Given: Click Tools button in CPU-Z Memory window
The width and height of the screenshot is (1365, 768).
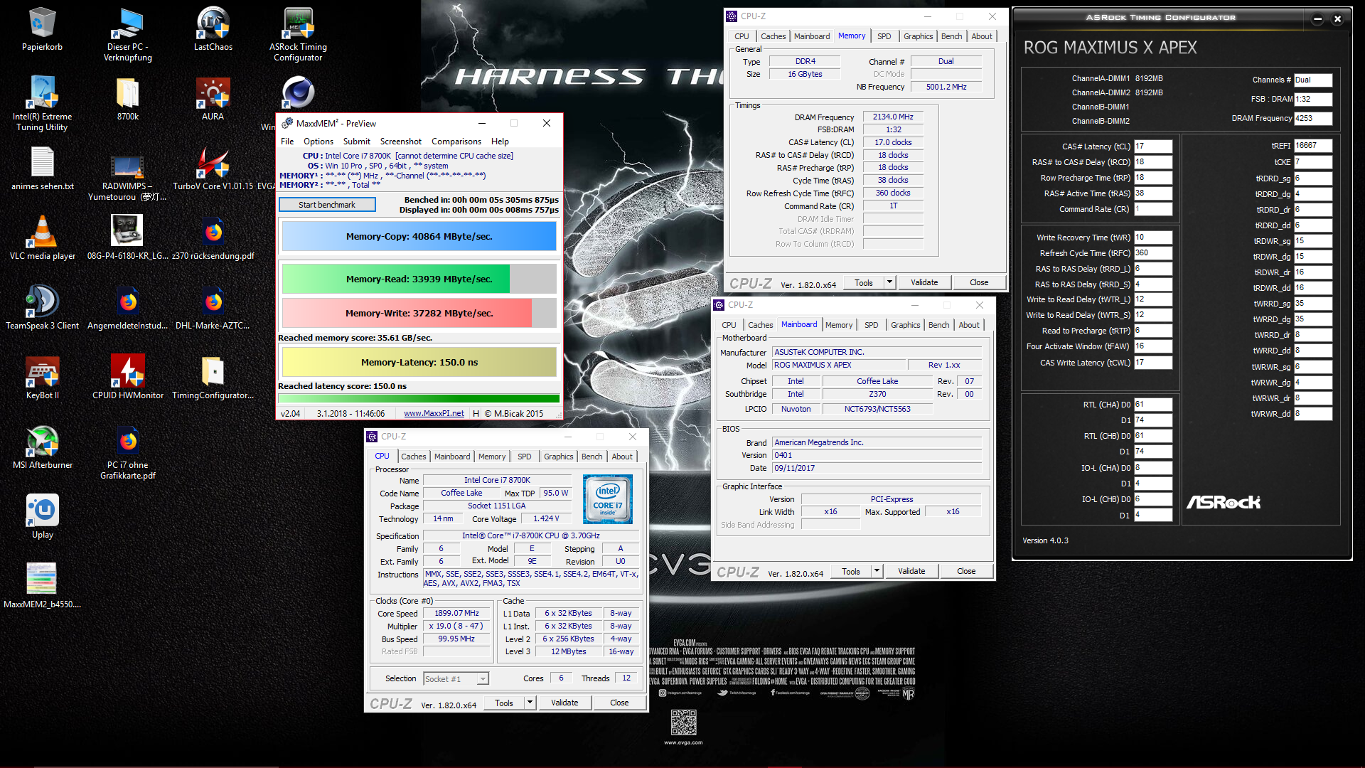Looking at the screenshot, I should (864, 282).
